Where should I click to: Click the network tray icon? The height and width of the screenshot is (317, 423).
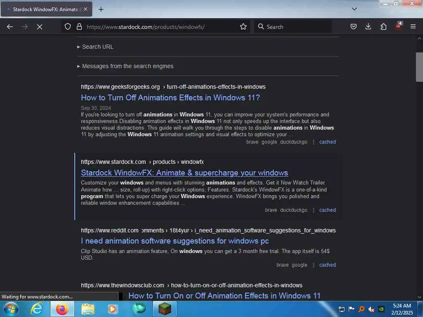(x=342, y=309)
